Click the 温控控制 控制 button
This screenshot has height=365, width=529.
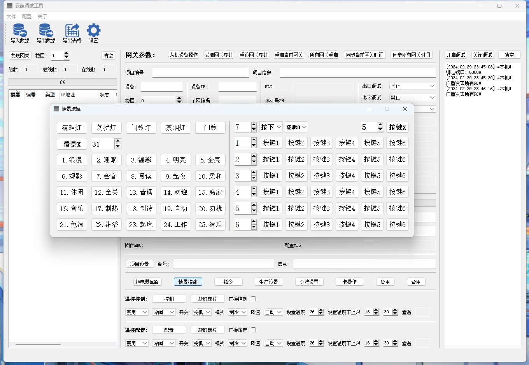[169, 299]
